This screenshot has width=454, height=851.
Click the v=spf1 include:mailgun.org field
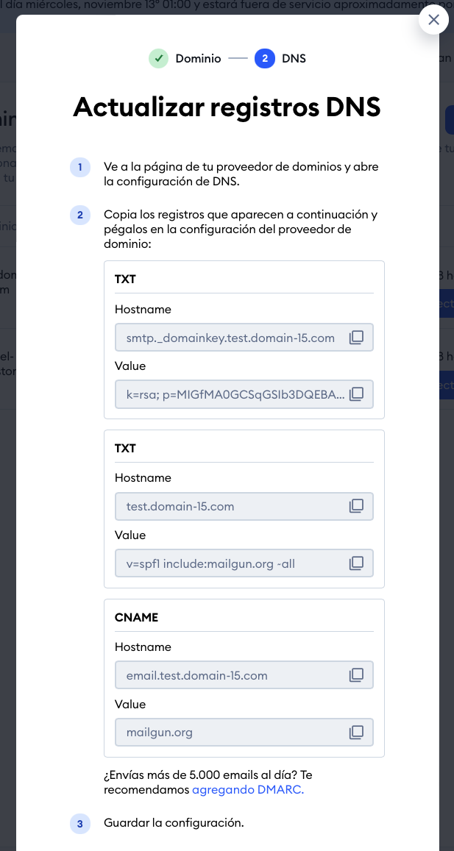tap(244, 563)
